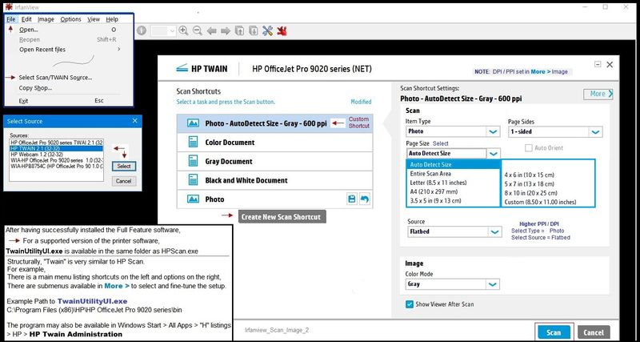Expand the Color Mode Gray dropdown

(x=493, y=284)
